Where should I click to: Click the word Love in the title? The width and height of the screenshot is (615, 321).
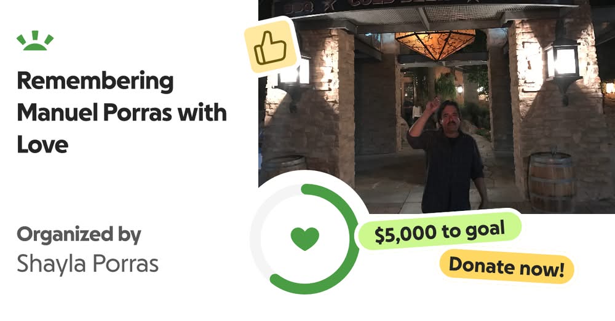[x=42, y=145]
